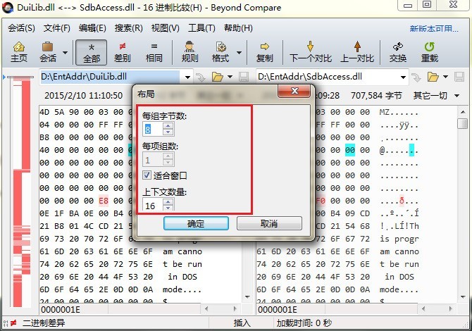Show only 差别 differences
The height and width of the screenshot is (331, 472).
tap(122, 52)
